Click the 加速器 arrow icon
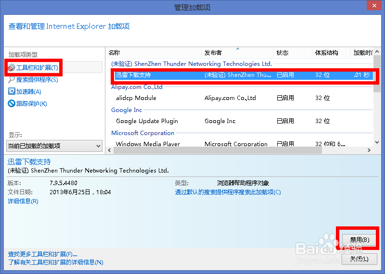The height and width of the screenshot is (274, 385). [12, 91]
